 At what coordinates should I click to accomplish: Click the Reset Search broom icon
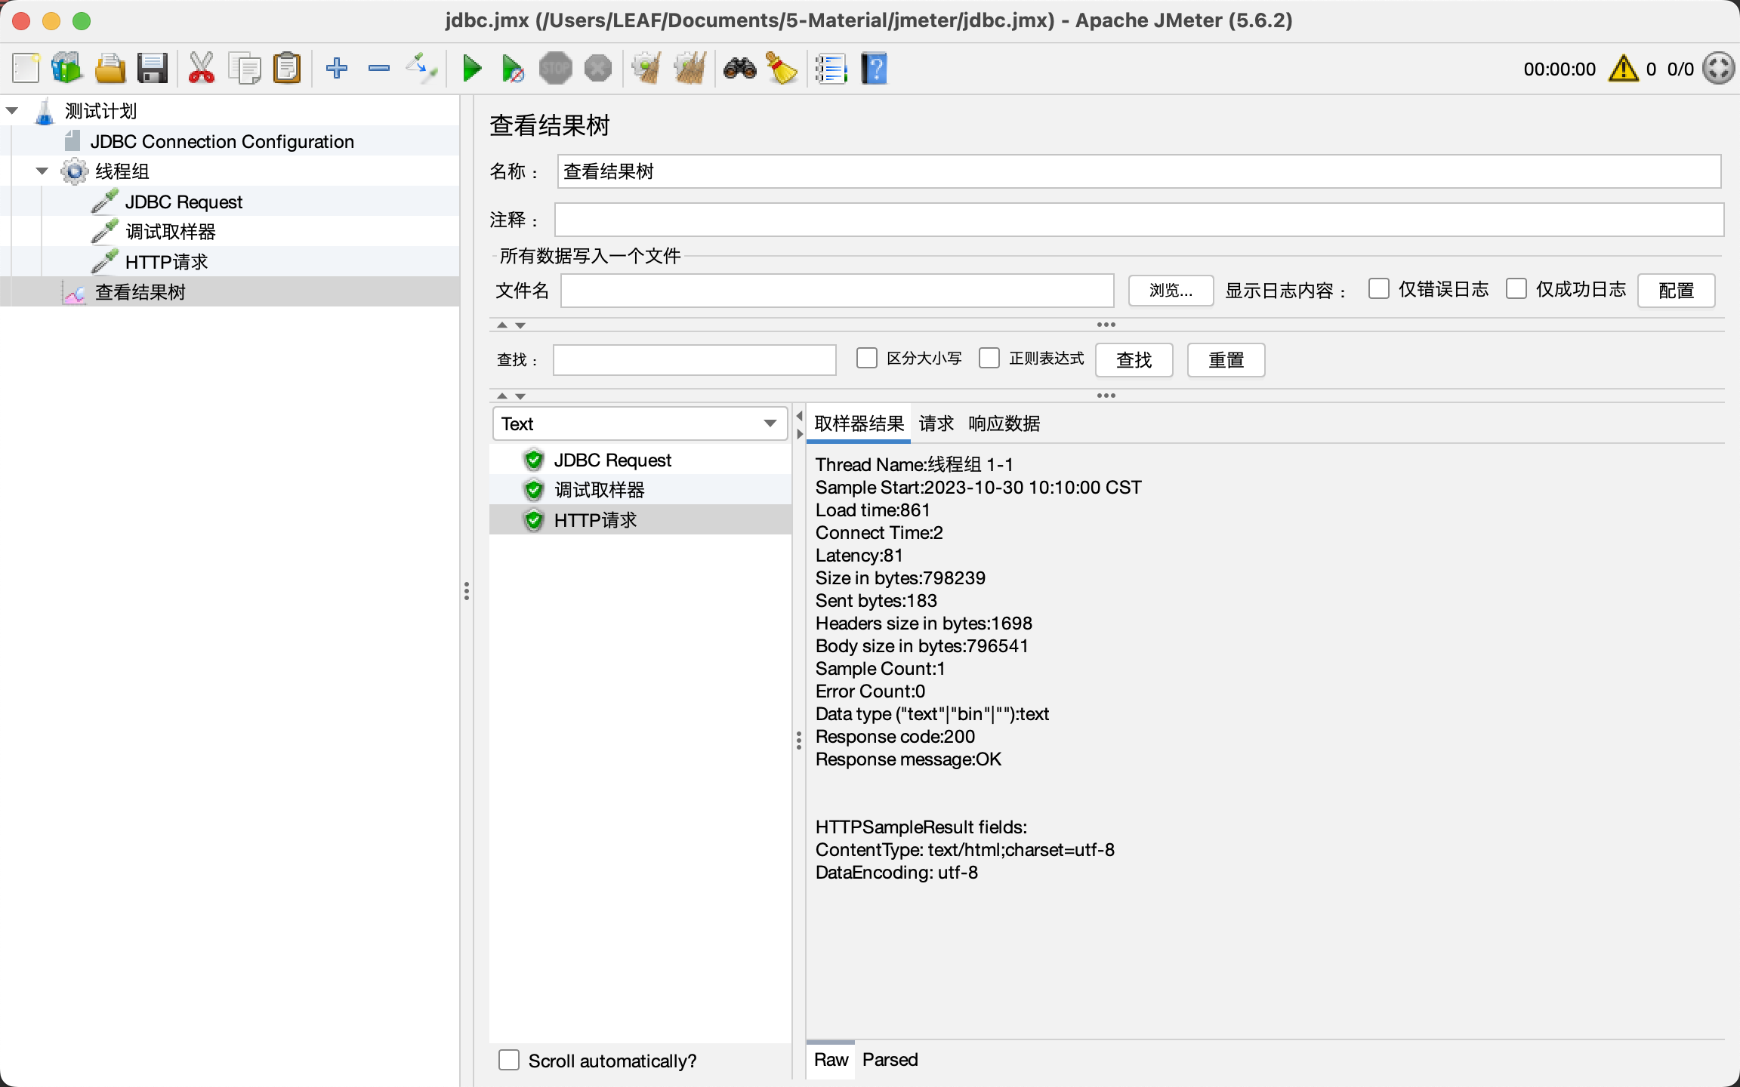782,69
